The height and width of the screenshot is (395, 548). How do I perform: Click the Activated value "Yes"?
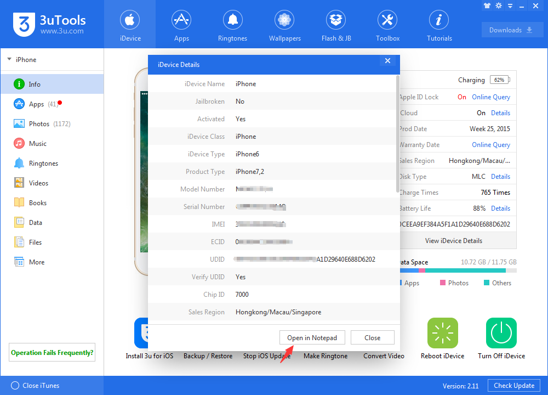pyautogui.click(x=241, y=119)
